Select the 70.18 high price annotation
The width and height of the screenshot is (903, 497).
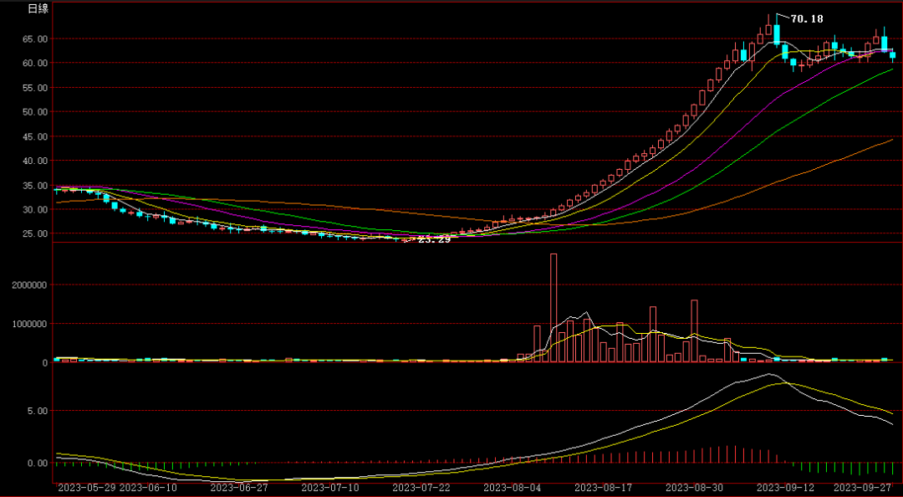(807, 18)
